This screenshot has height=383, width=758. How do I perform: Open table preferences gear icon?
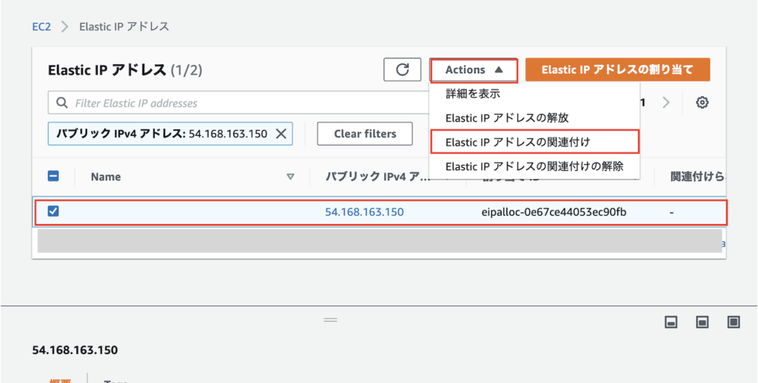point(702,103)
